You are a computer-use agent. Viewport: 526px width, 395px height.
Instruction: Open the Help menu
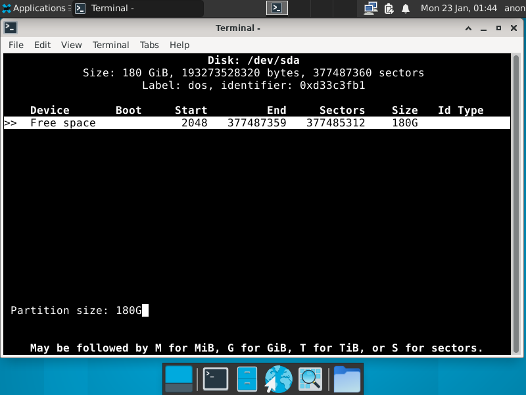point(179,45)
